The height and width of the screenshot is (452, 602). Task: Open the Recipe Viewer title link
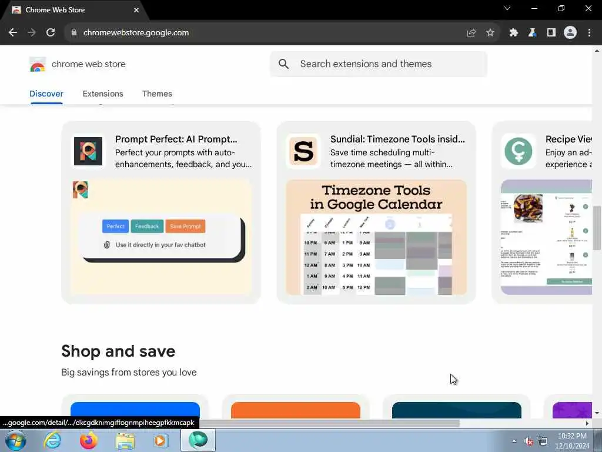click(568, 139)
